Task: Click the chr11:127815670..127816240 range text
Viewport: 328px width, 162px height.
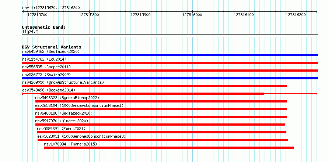Action: click(x=51, y=8)
